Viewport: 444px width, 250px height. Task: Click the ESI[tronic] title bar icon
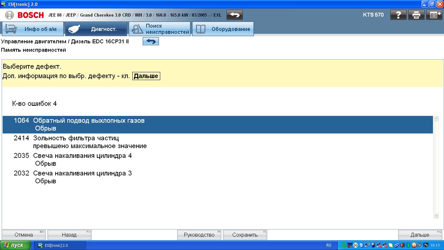[x=3, y=4]
